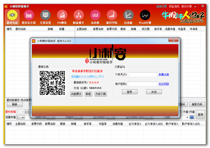210x148 pixels.
Task: Click the 查询 button
Action: tap(200, 115)
